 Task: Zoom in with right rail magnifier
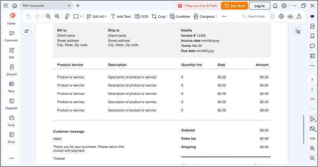[x=312, y=148]
